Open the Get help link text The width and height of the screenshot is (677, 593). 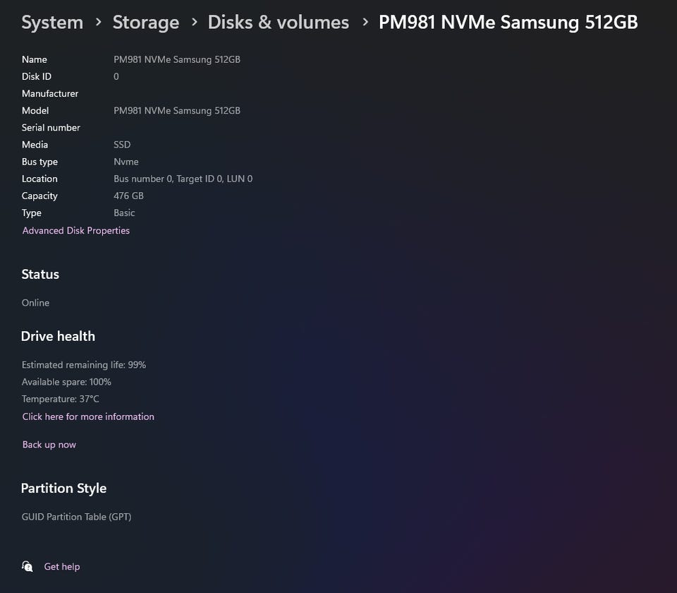click(x=62, y=566)
